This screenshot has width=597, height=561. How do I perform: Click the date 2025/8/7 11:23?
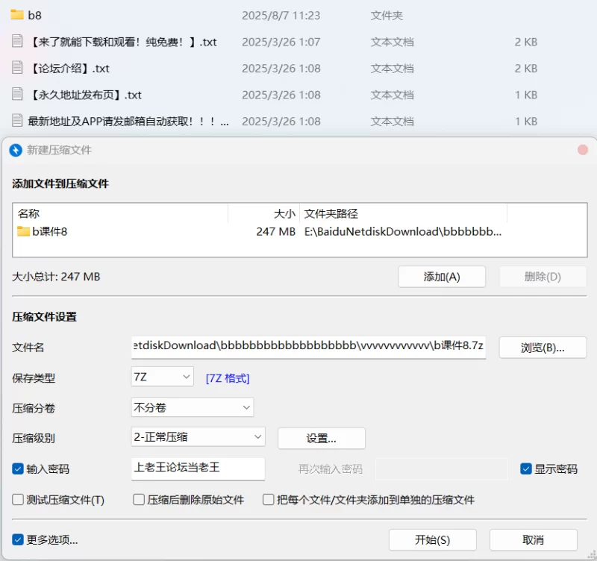[281, 15]
